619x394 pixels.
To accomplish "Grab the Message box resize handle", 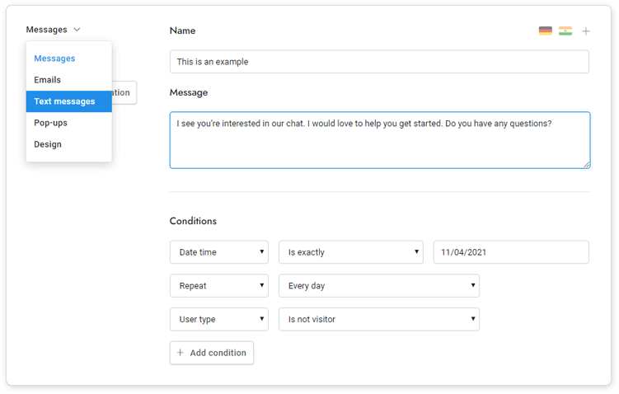I will click(x=586, y=165).
